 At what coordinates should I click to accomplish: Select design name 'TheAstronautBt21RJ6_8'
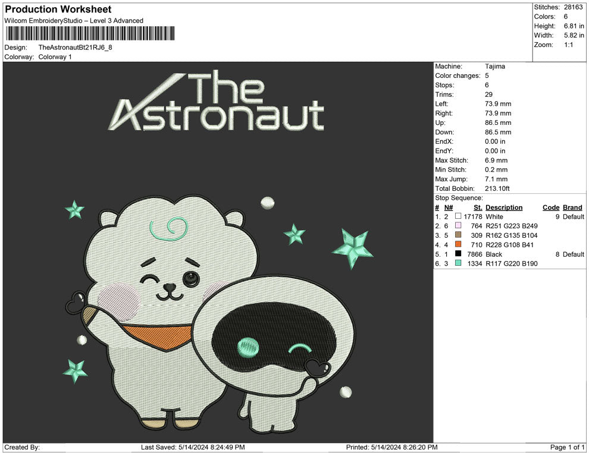75,48
